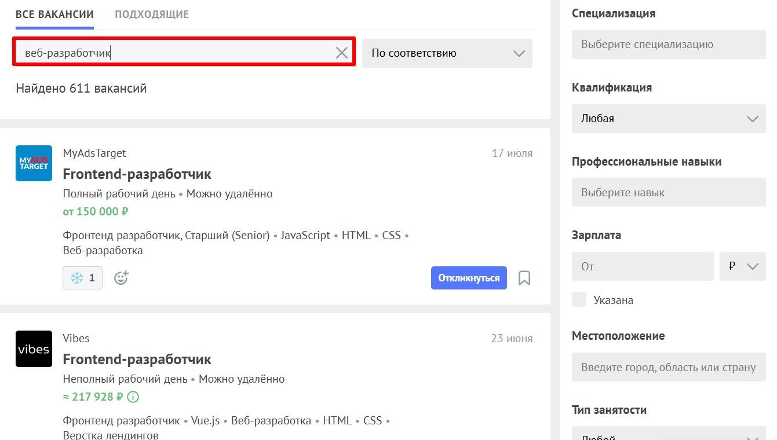Click "Неполный рабочий день • Можно удалённо"
The width and height of the screenshot is (777, 440).
click(x=174, y=379)
